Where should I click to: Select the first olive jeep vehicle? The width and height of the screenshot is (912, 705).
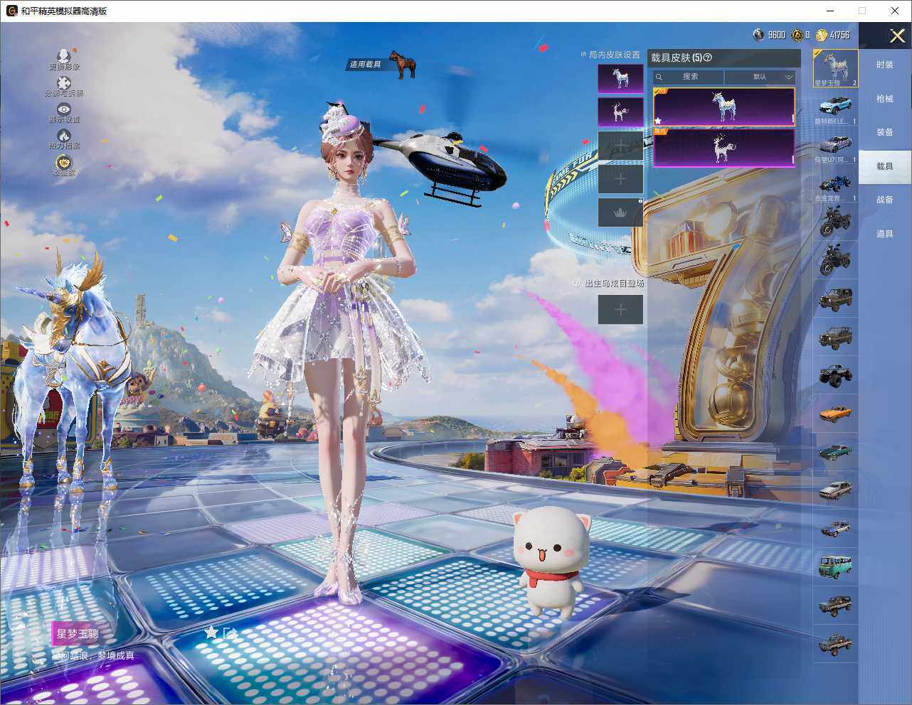click(x=835, y=298)
